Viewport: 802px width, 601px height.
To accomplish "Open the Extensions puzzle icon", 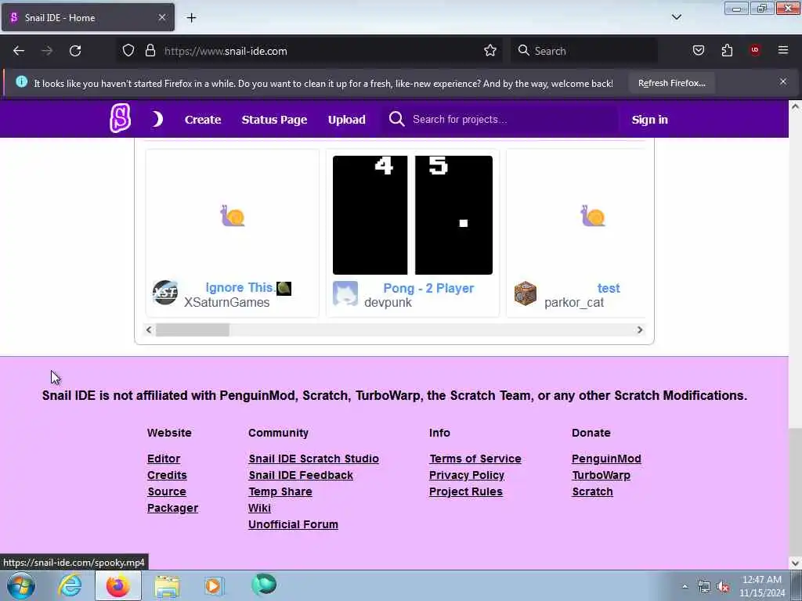I will (x=727, y=51).
